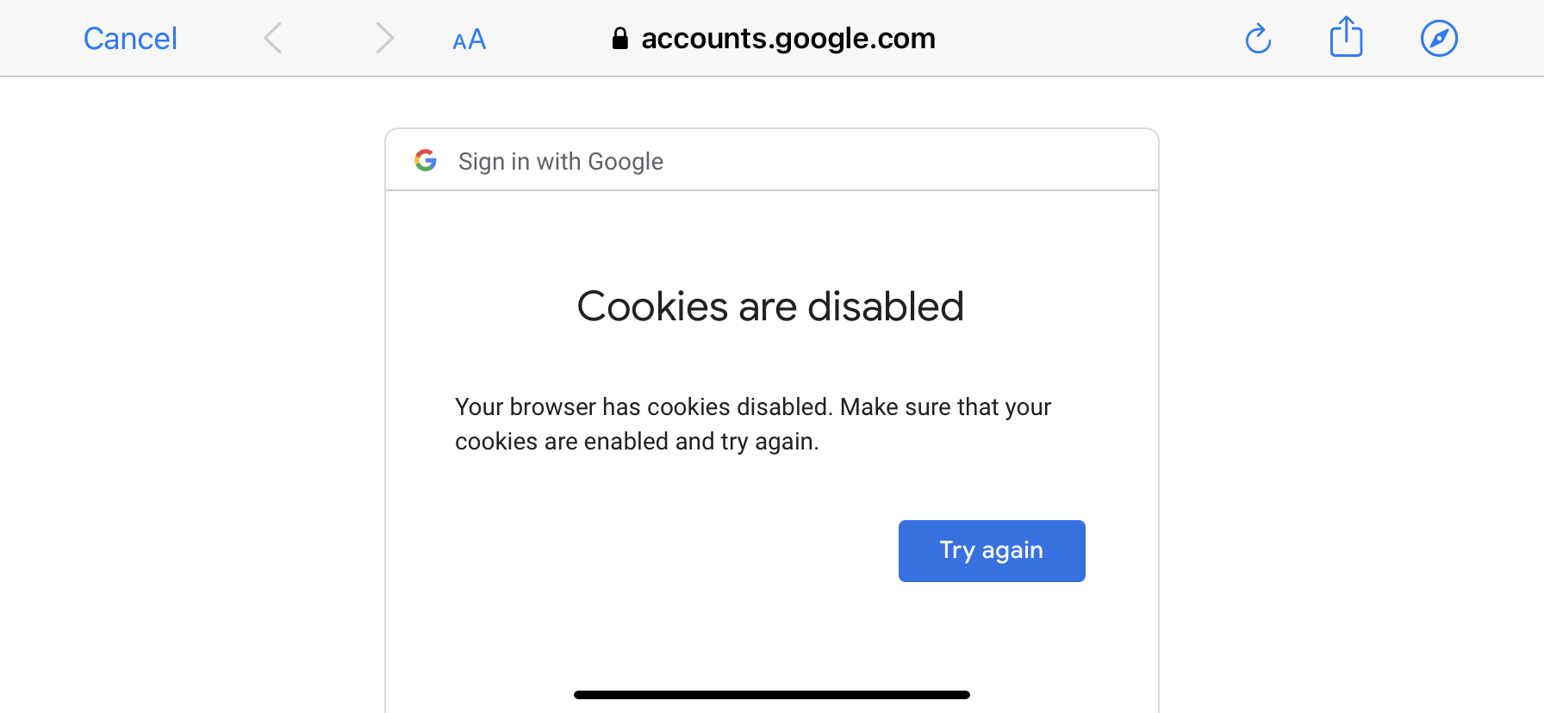Select the accounts.google.com address bar
Image resolution: width=1544 pixels, height=713 pixels.
[788, 38]
